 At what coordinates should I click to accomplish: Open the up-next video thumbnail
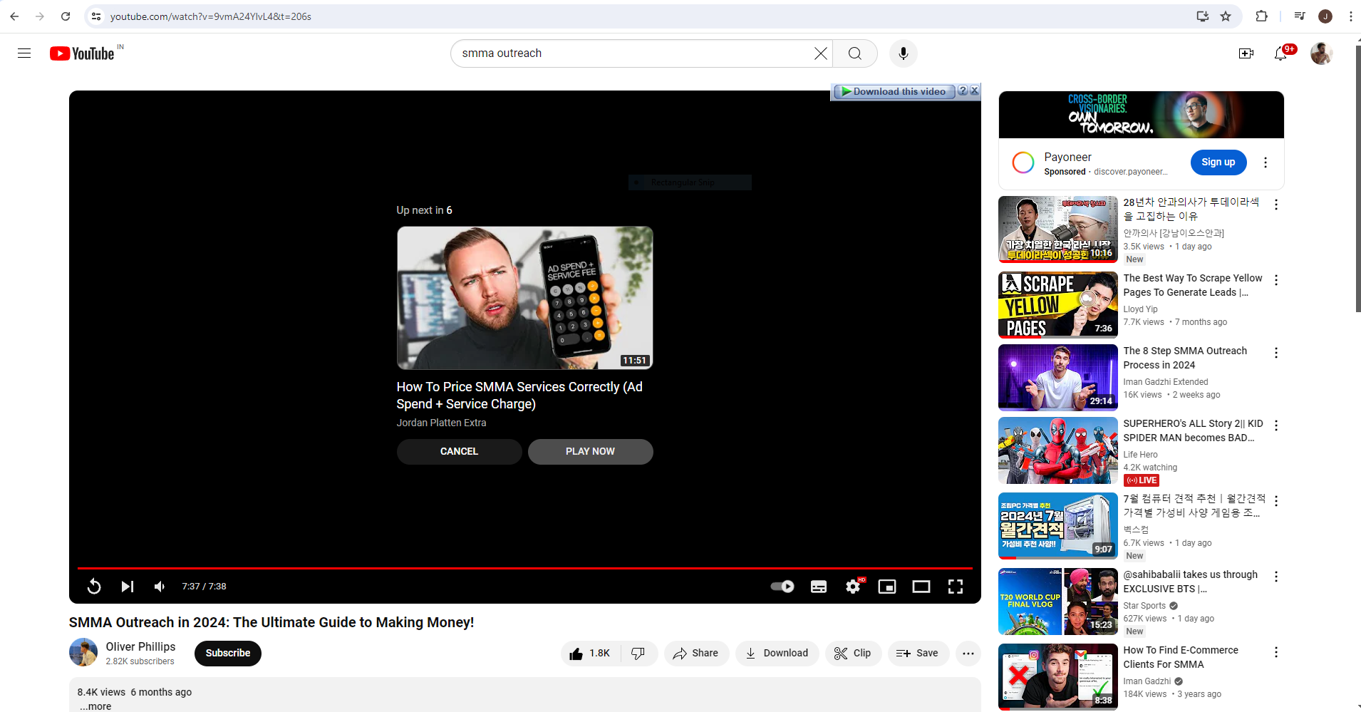pos(525,298)
